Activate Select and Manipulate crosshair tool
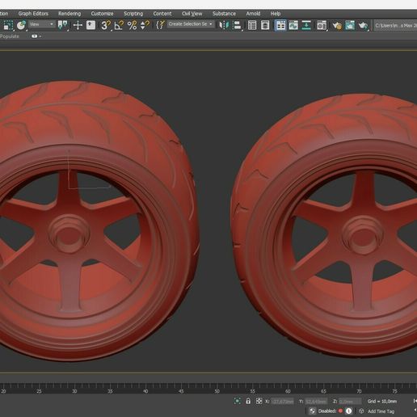 click(x=78, y=25)
